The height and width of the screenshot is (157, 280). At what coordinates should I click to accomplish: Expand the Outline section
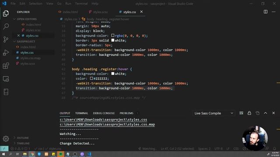pyautogui.click(x=21, y=138)
